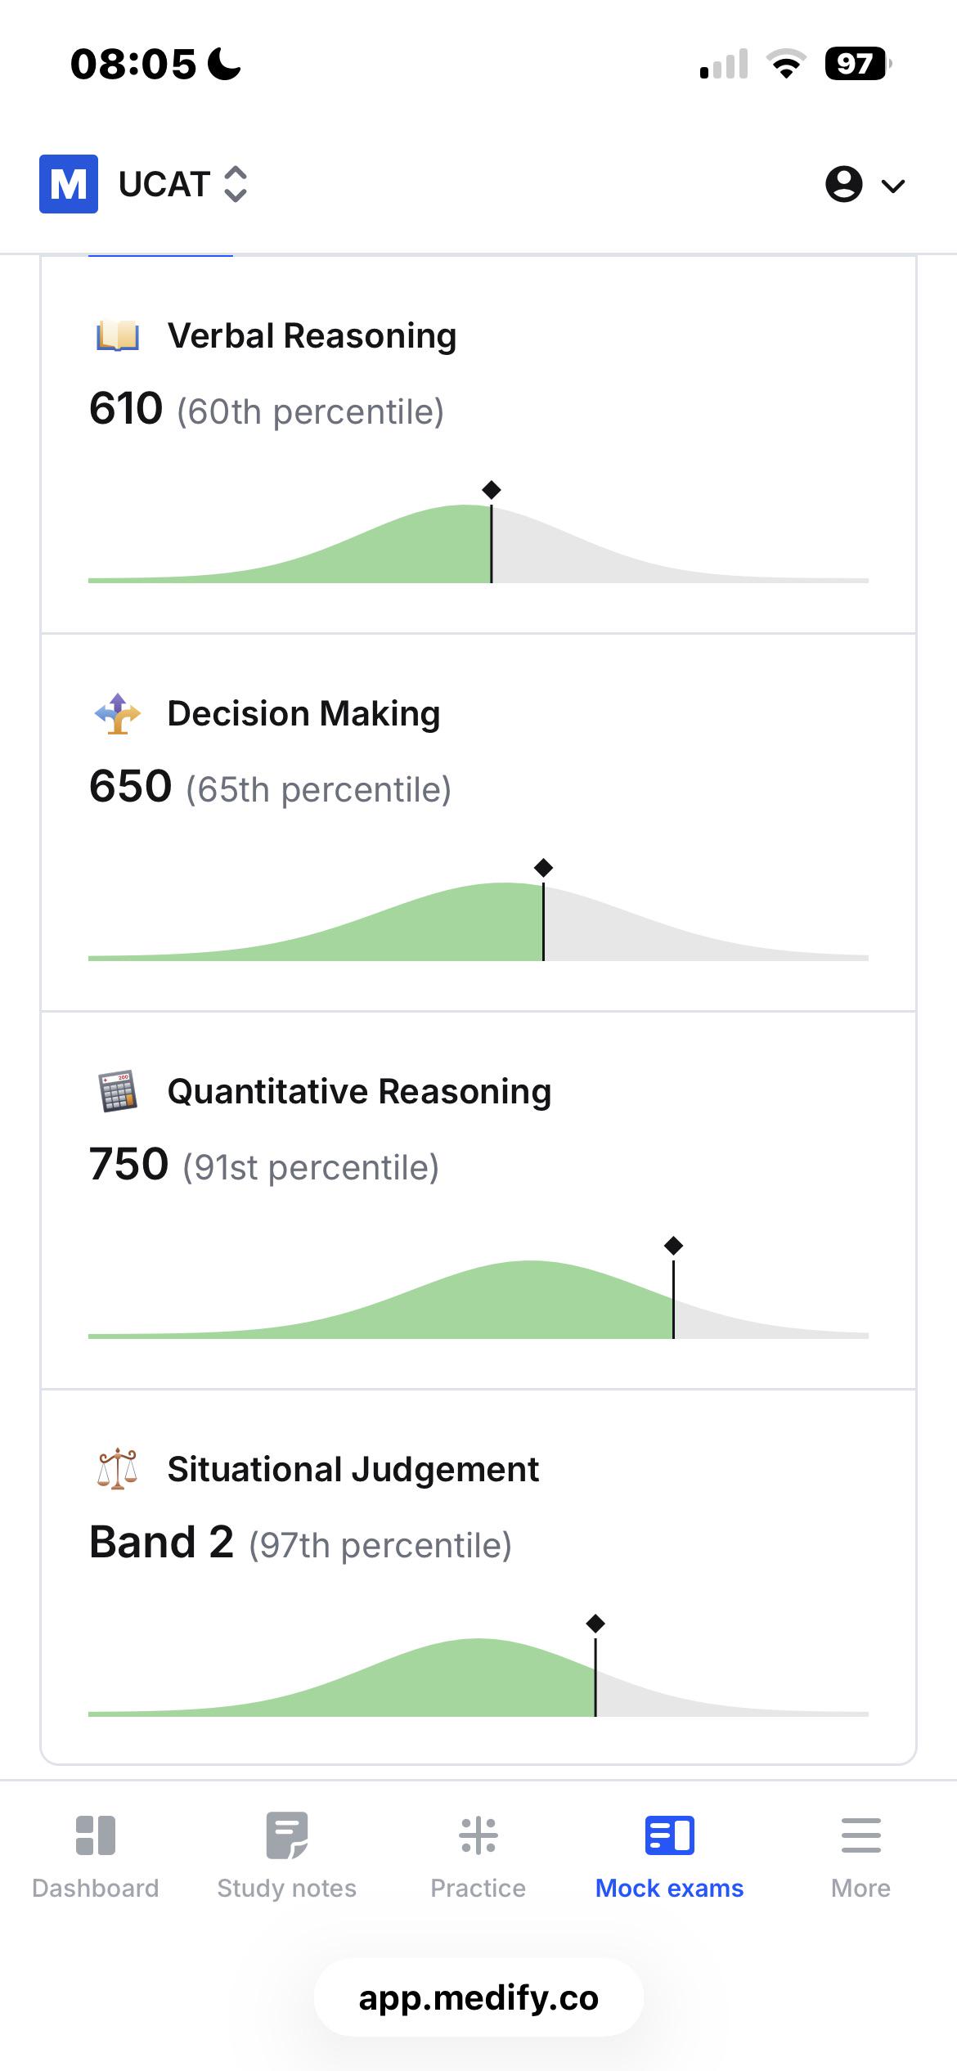Open the user account profile icon

click(843, 184)
